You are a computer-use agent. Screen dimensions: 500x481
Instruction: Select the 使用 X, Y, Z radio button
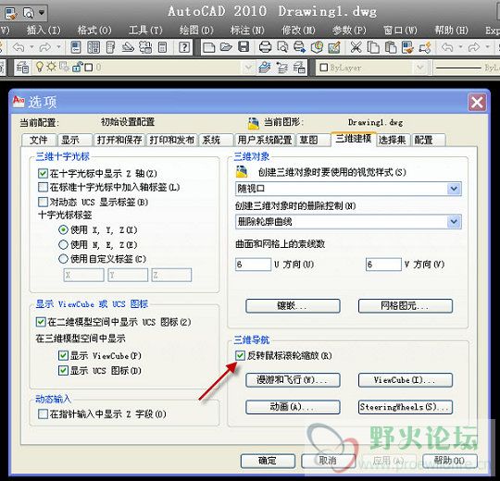click(64, 229)
